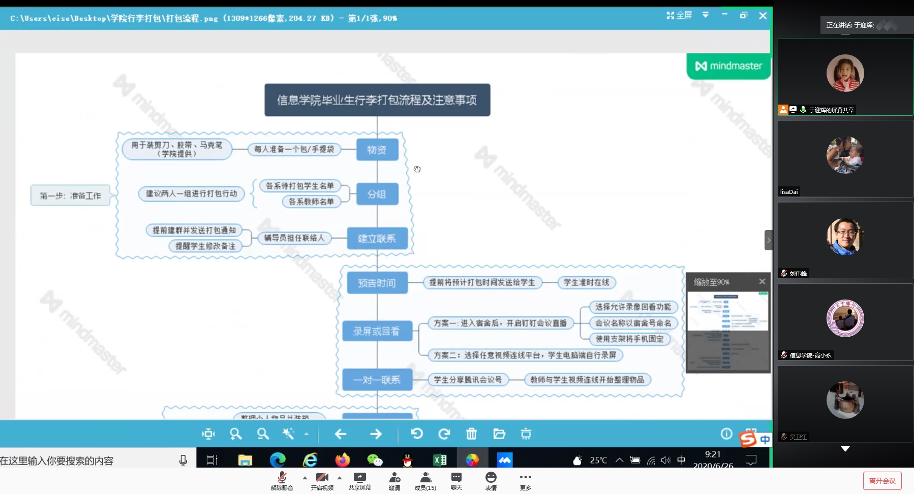Image resolution: width=914 pixels, height=494 pixels.
Task: Turn on camera (开启视频)
Action: 322,481
